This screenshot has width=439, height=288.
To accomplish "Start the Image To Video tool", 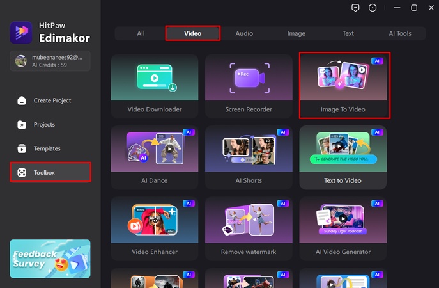I will [x=343, y=86].
